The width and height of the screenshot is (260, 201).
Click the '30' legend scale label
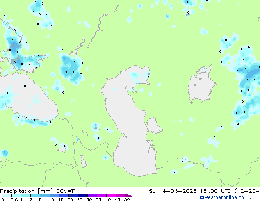(89, 199)
